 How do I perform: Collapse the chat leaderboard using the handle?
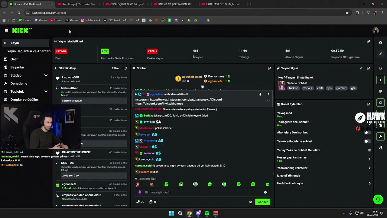click(x=203, y=87)
